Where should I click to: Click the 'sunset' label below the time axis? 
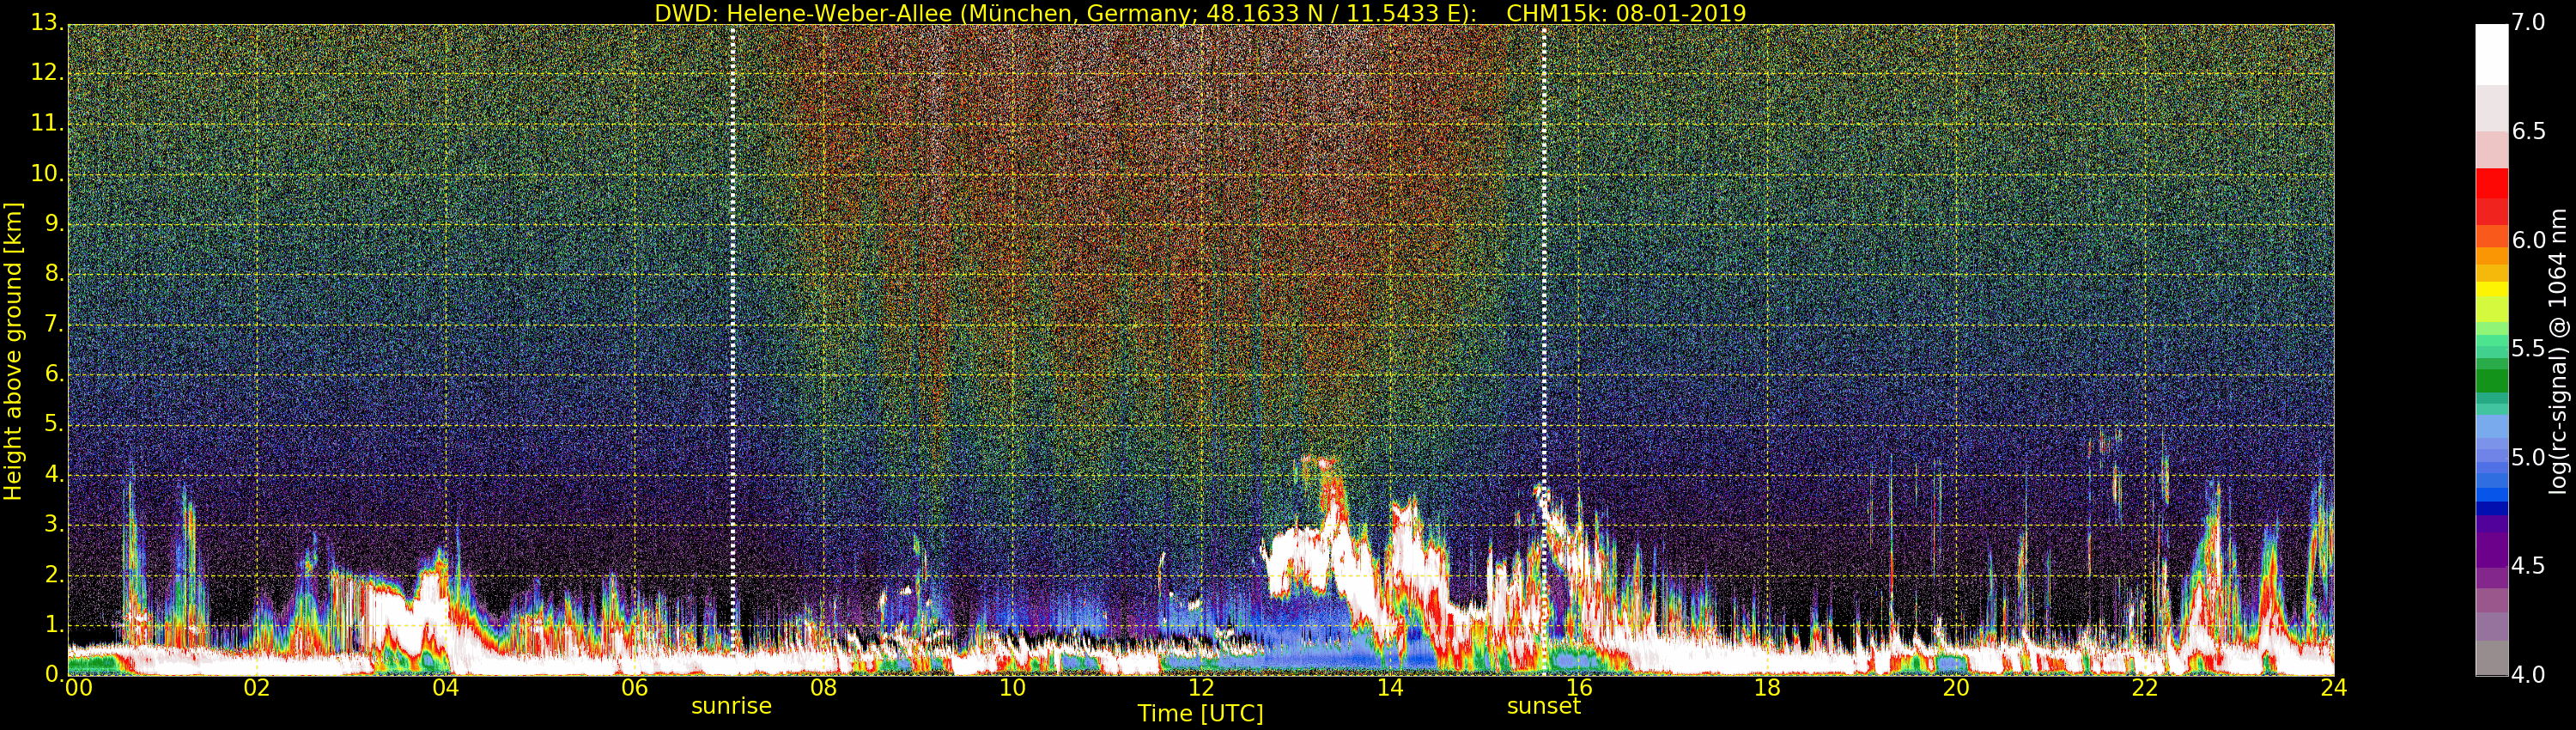coord(1543,706)
